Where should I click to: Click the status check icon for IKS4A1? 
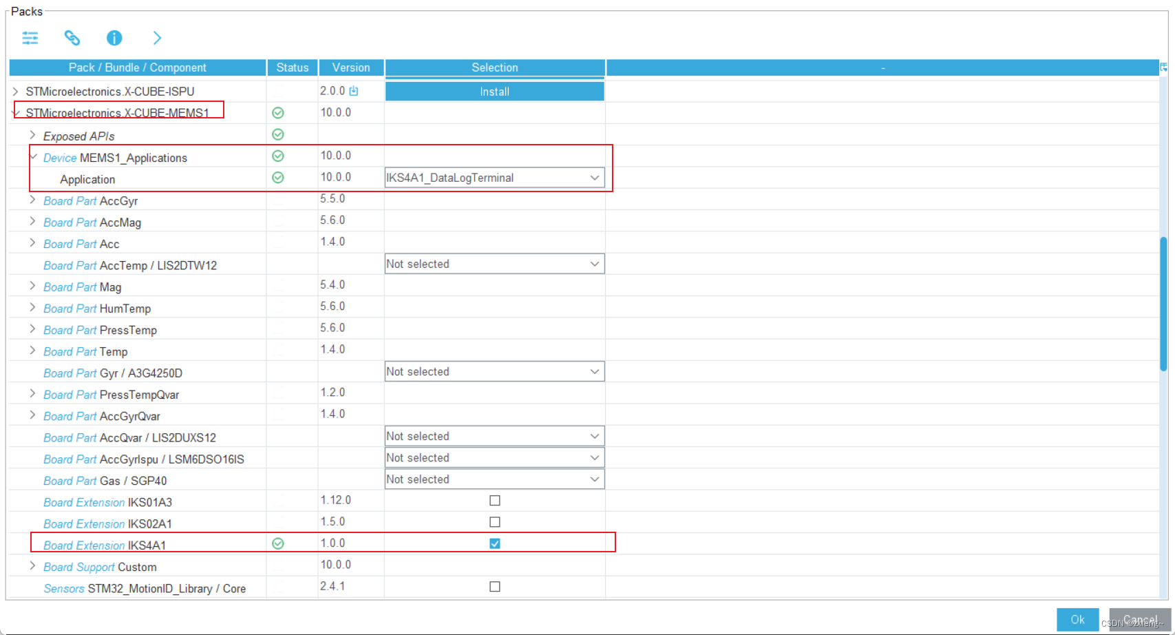[x=278, y=543]
